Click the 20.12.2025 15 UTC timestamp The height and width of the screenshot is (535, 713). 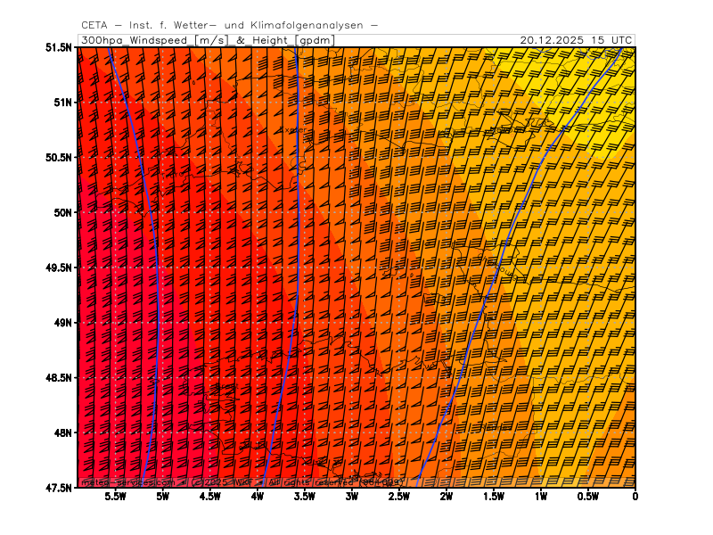point(577,40)
